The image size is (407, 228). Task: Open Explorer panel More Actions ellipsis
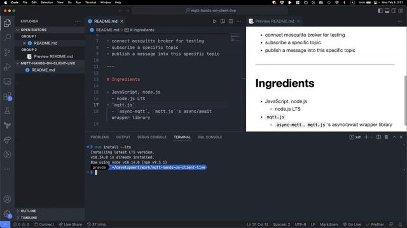[x=78, y=21]
